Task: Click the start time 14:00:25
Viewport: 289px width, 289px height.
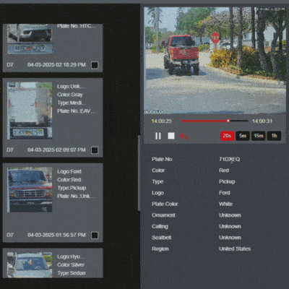Action: 161,121
